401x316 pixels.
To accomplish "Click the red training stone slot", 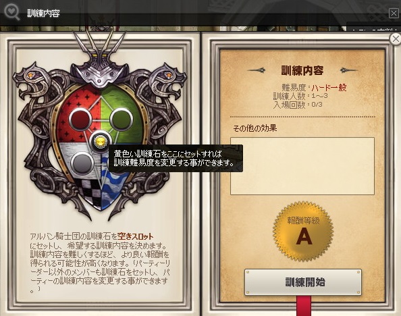I will (80, 120).
